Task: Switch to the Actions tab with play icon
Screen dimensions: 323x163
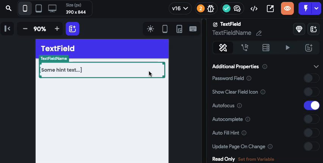Action: pyautogui.click(x=287, y=48)
